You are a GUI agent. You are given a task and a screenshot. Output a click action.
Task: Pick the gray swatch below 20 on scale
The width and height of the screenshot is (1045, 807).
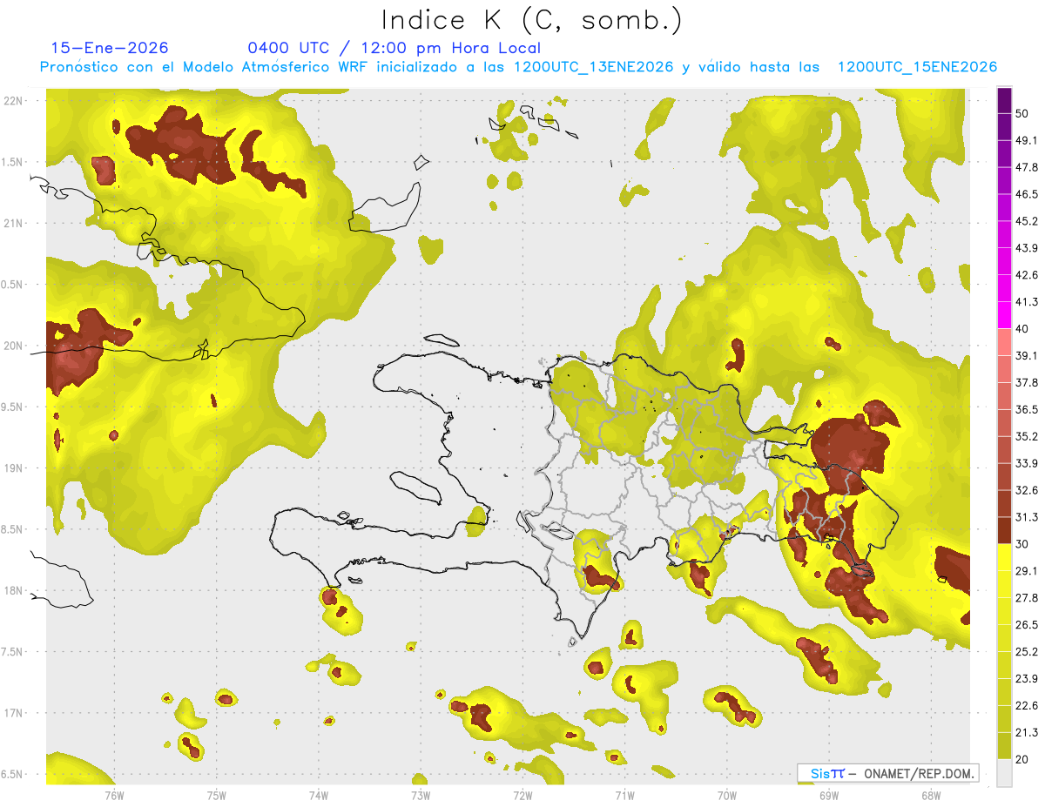tap(1005, 773)
